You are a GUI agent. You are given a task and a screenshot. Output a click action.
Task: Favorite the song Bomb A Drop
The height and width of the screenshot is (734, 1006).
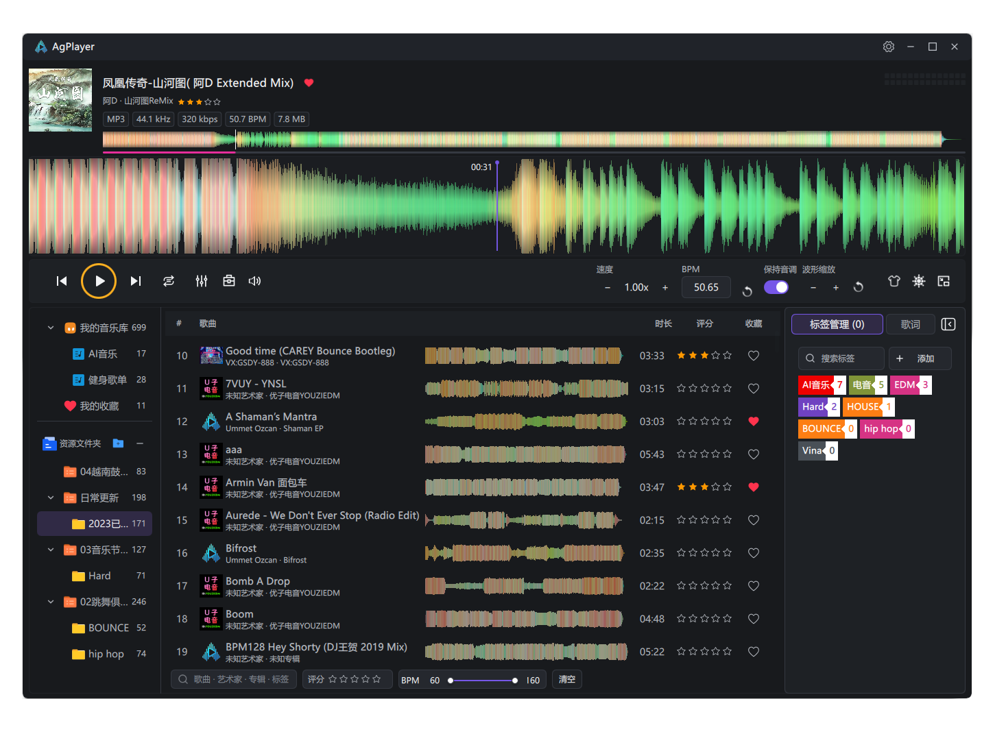(x=753, y=586)
